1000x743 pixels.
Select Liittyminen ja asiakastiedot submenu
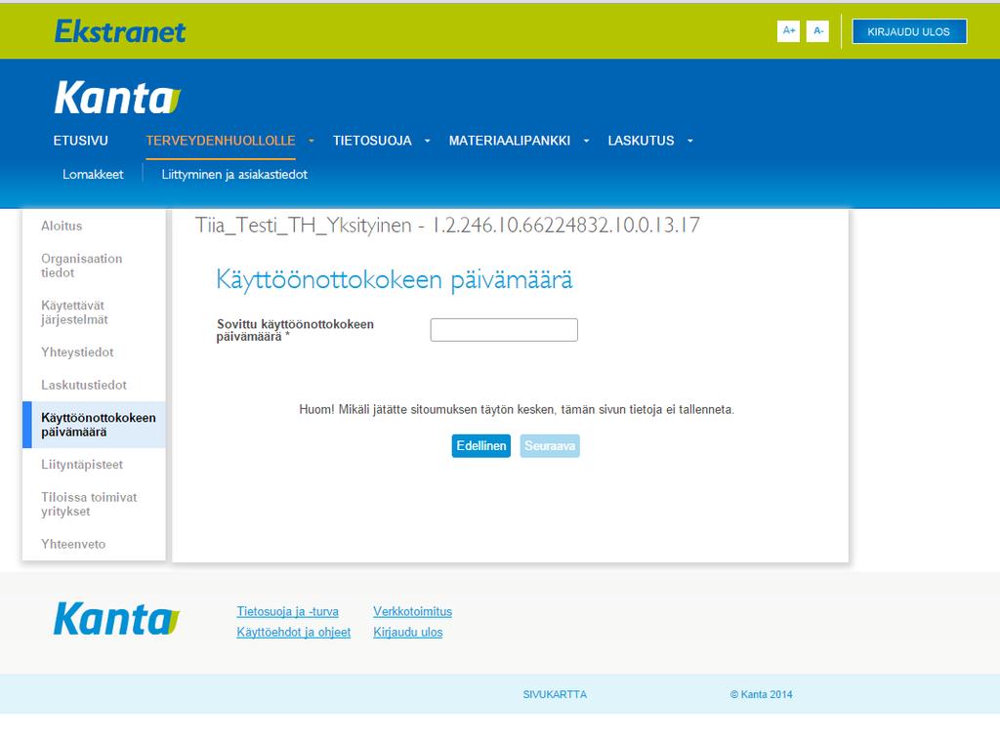[x=234, y=174]
